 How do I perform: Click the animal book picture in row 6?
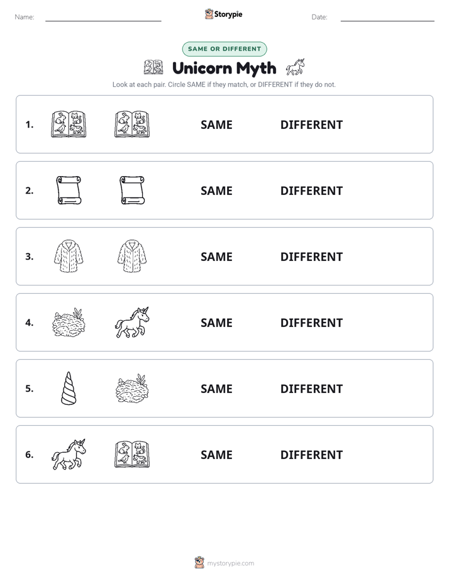132,454
